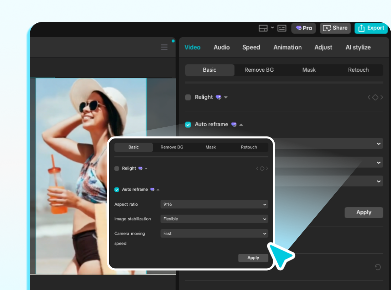The height and width of the screenshot is (290, 391).
Task: Enable the Relight effect checkbox
Action: tap(188, 97)
